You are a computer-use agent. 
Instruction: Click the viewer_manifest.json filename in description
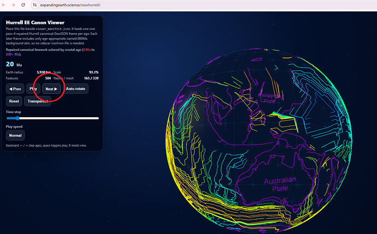pyautogui.click(x=53, y=29)
